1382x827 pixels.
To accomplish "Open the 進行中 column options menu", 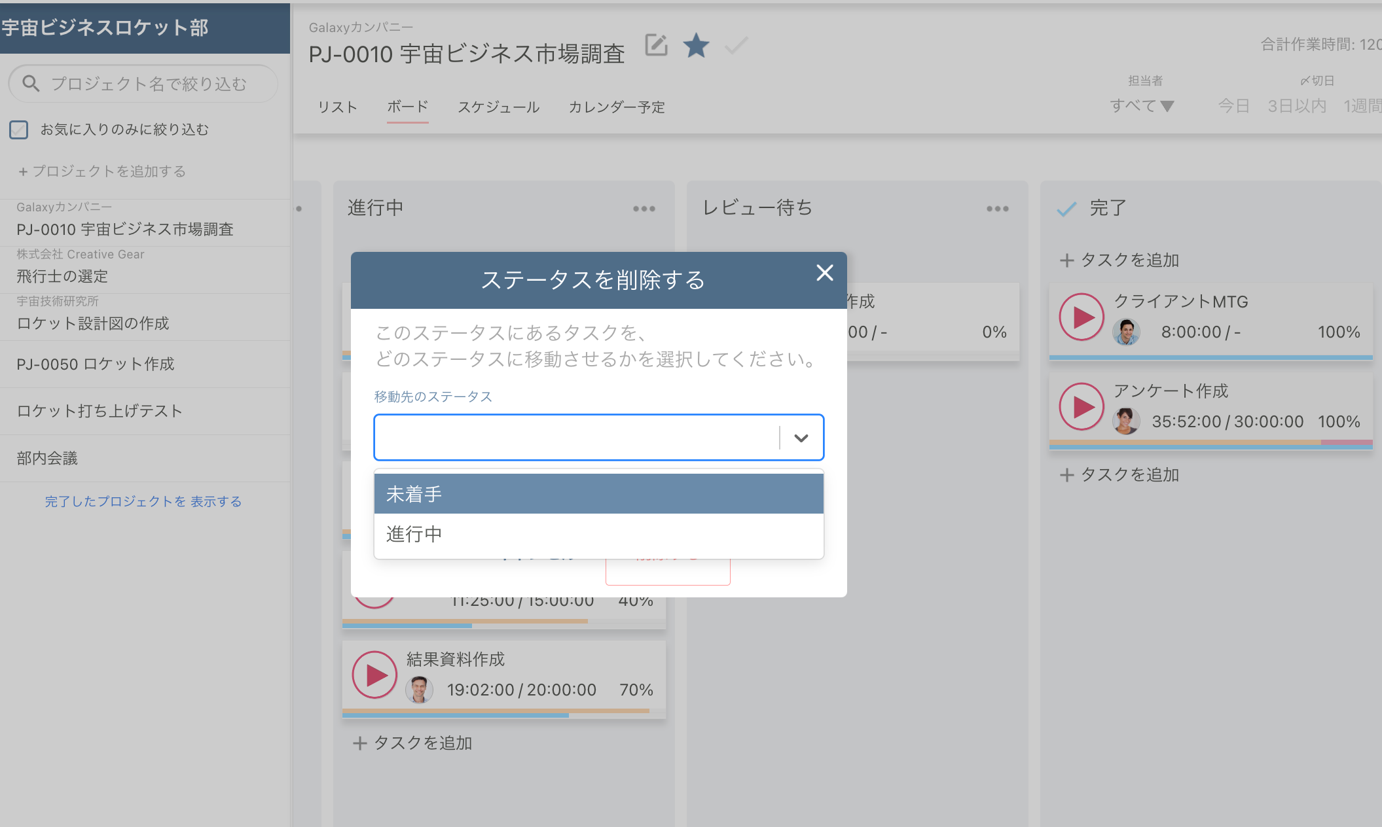I will click(644, 208).
